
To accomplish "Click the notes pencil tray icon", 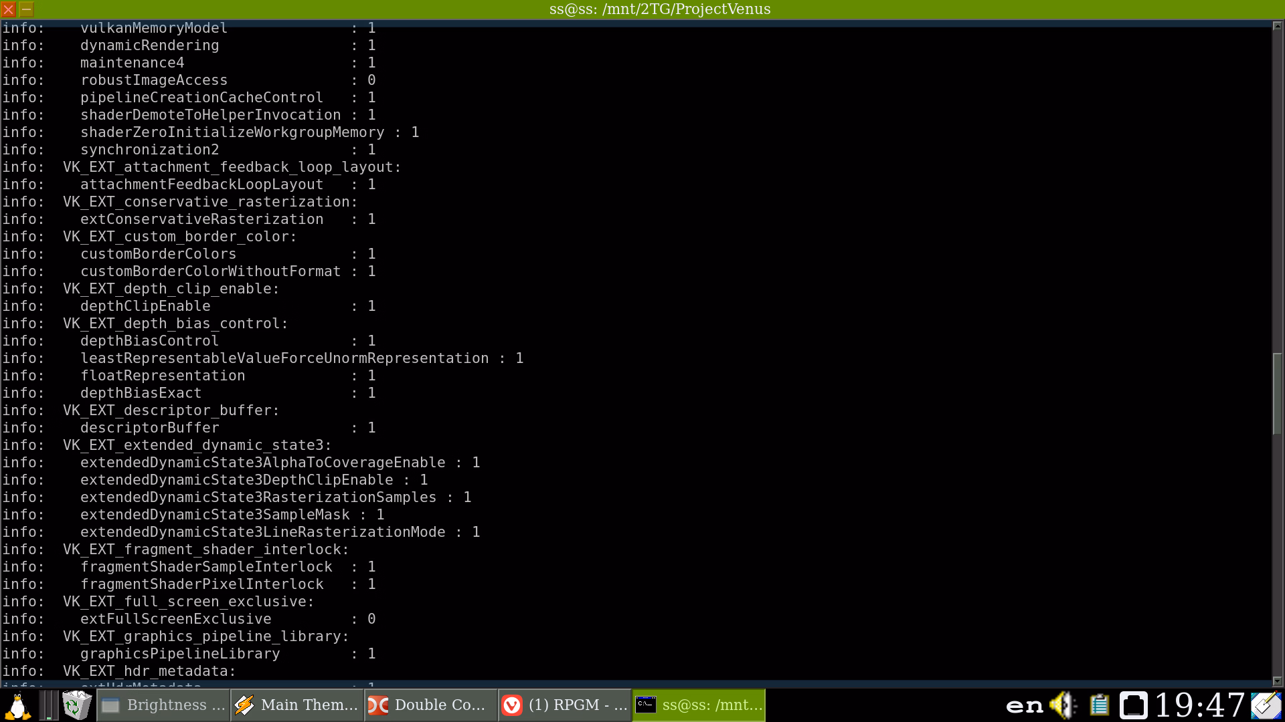I will 1266,705.
